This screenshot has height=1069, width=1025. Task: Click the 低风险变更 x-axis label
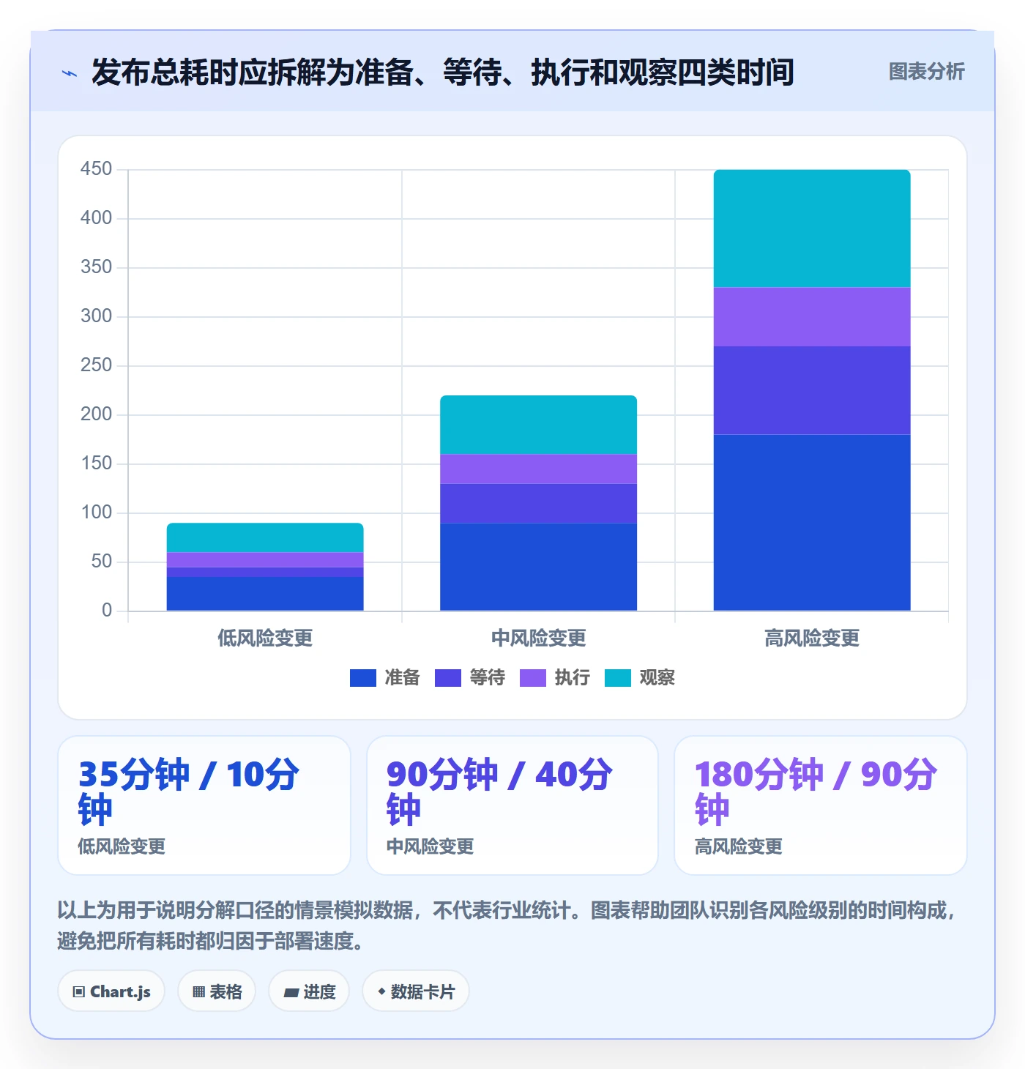[265, 638]
